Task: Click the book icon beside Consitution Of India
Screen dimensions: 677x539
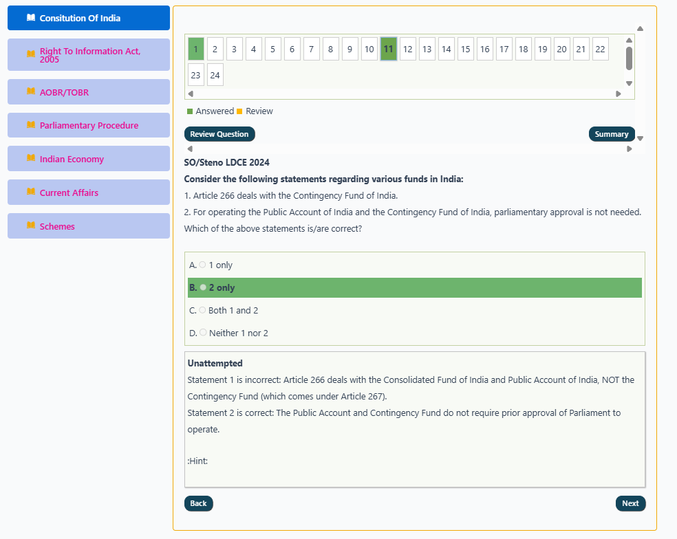Action: click(x=31, y=18)
